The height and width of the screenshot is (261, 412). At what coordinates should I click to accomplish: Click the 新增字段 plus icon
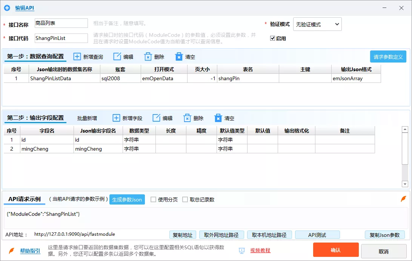click(x=116, y=118)
